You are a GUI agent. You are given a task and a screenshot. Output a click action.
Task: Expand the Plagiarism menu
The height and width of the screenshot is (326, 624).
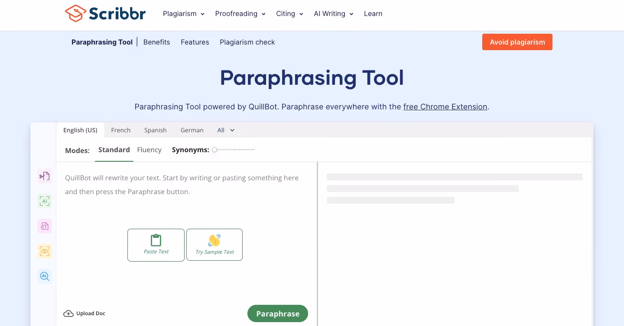click(184, 14)
